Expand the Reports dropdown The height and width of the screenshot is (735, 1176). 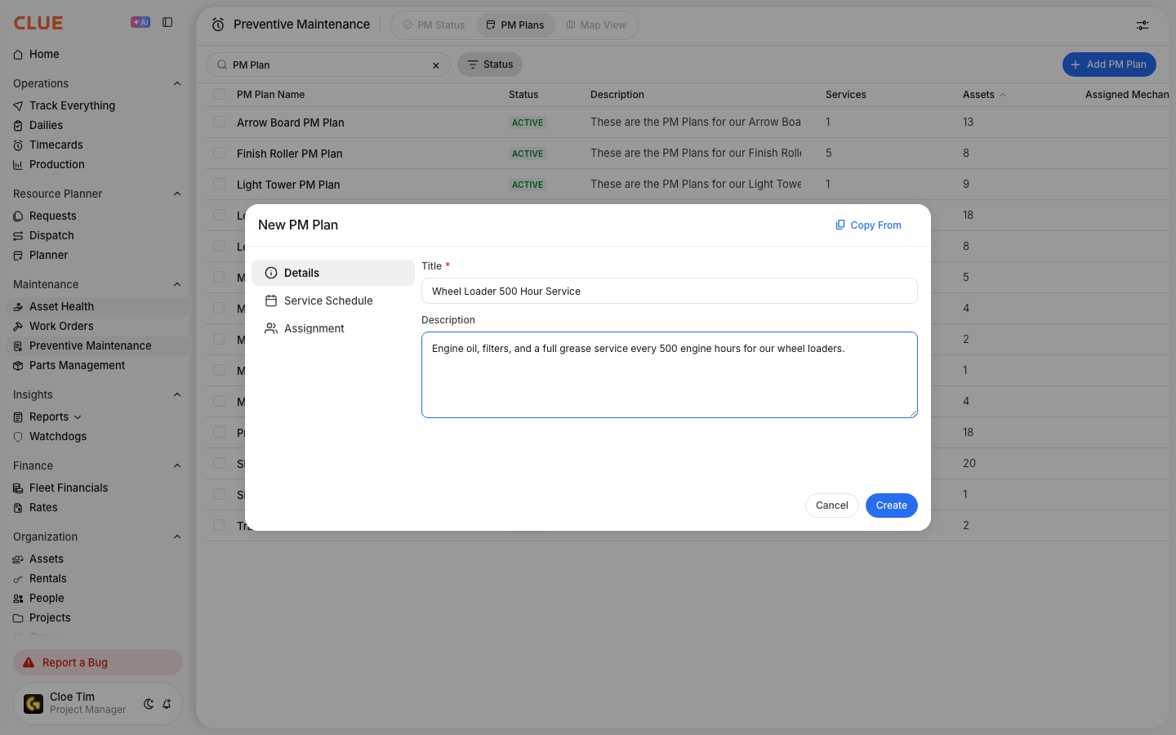78,417
